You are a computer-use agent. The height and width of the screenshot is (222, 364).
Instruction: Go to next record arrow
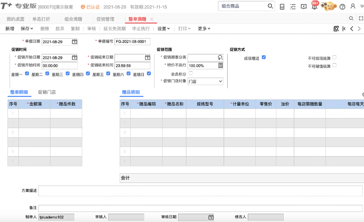click(x=359, y=29)
